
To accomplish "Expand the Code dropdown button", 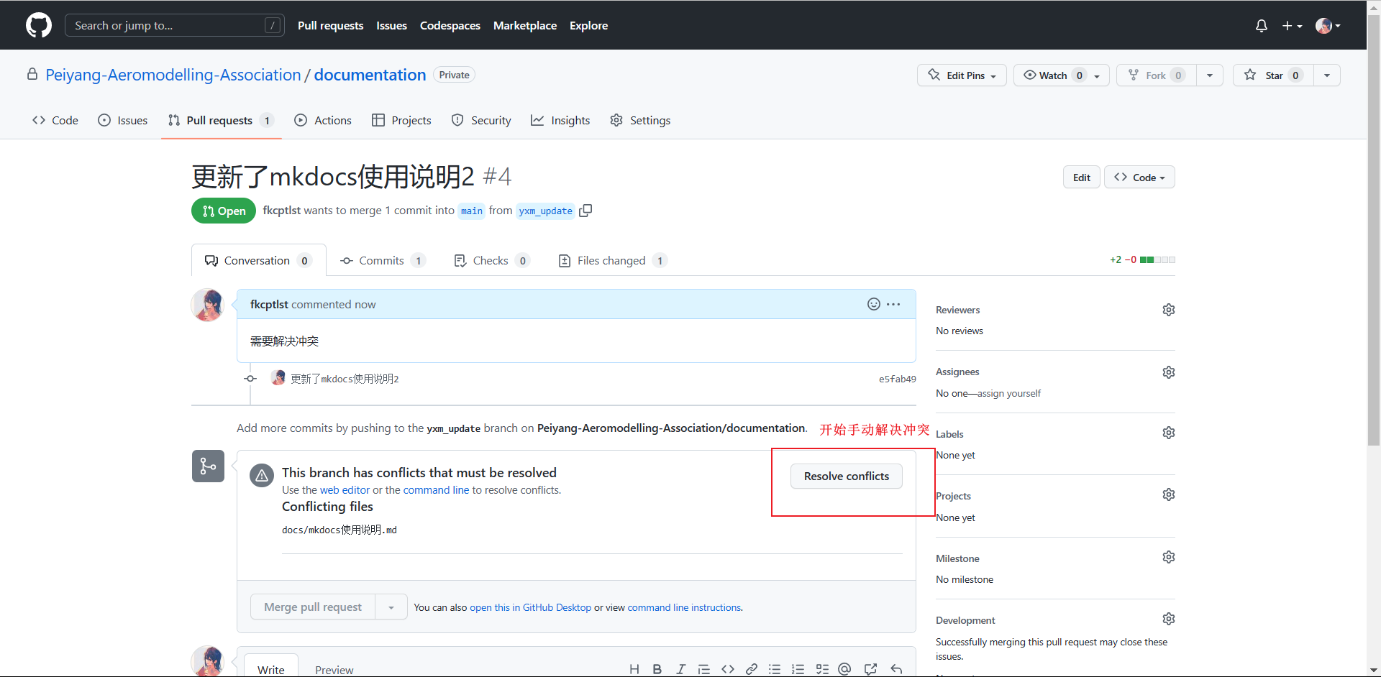I will pos(1139,178).
